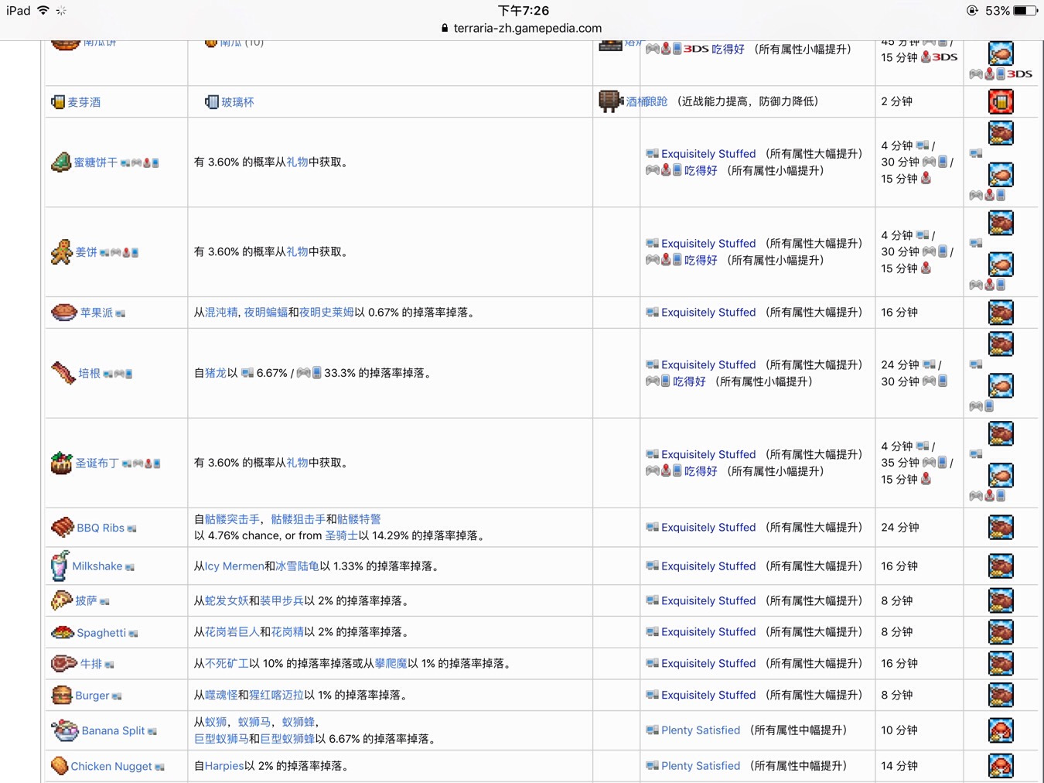1044x783 pixels.
Task: Click the sugar cookie item icon
Action: (x=61, y=162)
